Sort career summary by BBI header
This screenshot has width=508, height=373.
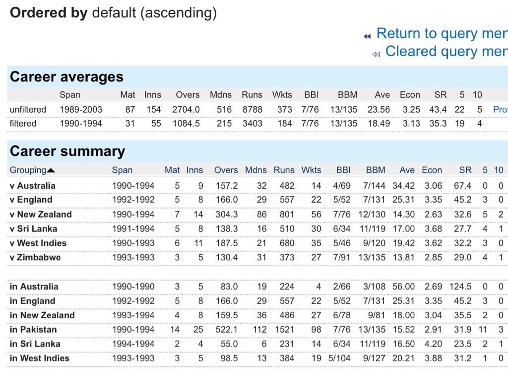[x=343, y=170]
